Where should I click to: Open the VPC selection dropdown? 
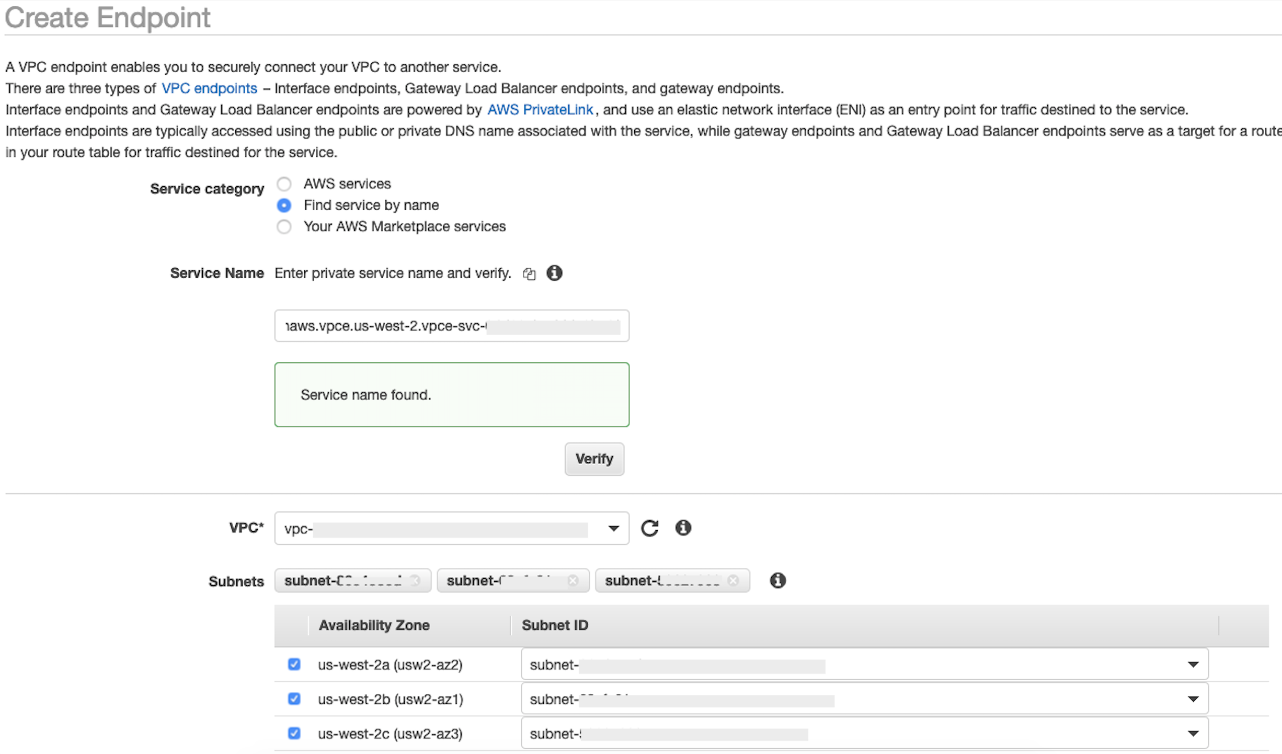pyautogui.click(x=612, y=528)
